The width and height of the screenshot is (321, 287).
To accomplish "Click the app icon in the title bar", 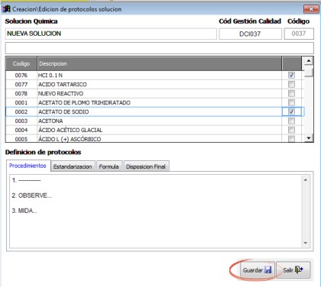I will click(6, 9).
